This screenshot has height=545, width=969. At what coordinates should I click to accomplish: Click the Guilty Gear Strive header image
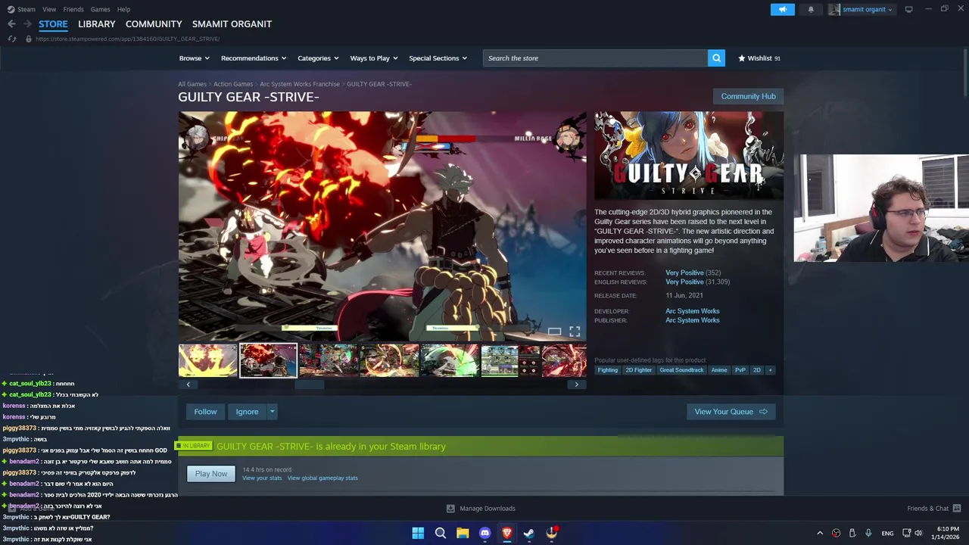tap(689, 156)
